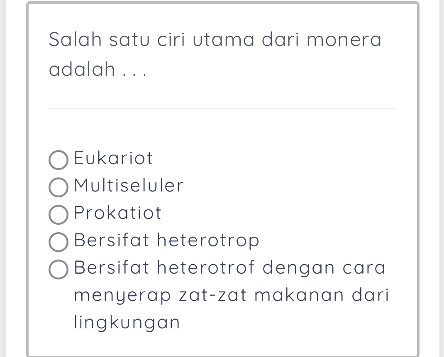The width and height of the screenshot is (444, 357).
Task: Choose the Prokatiot answer option
Action: [x=58, y=215]
